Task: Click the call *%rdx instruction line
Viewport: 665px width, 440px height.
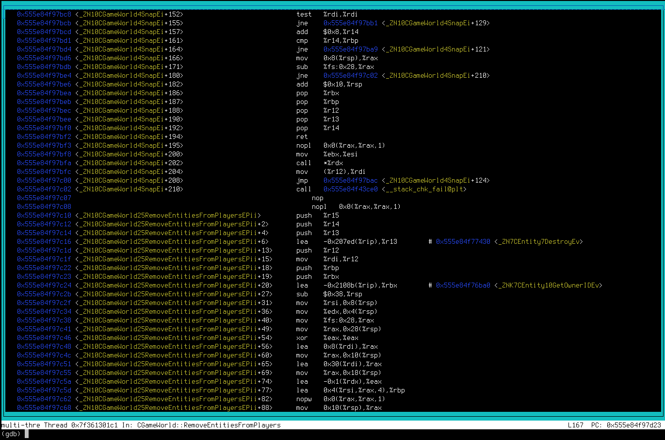Action: [315, 163]
